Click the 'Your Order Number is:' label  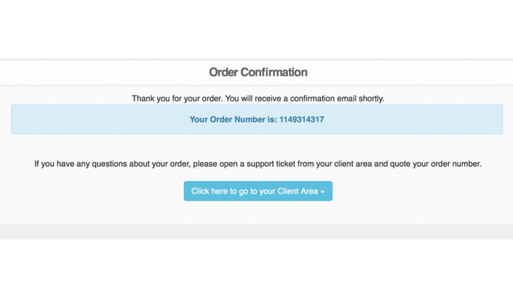(x=233, y=120)
